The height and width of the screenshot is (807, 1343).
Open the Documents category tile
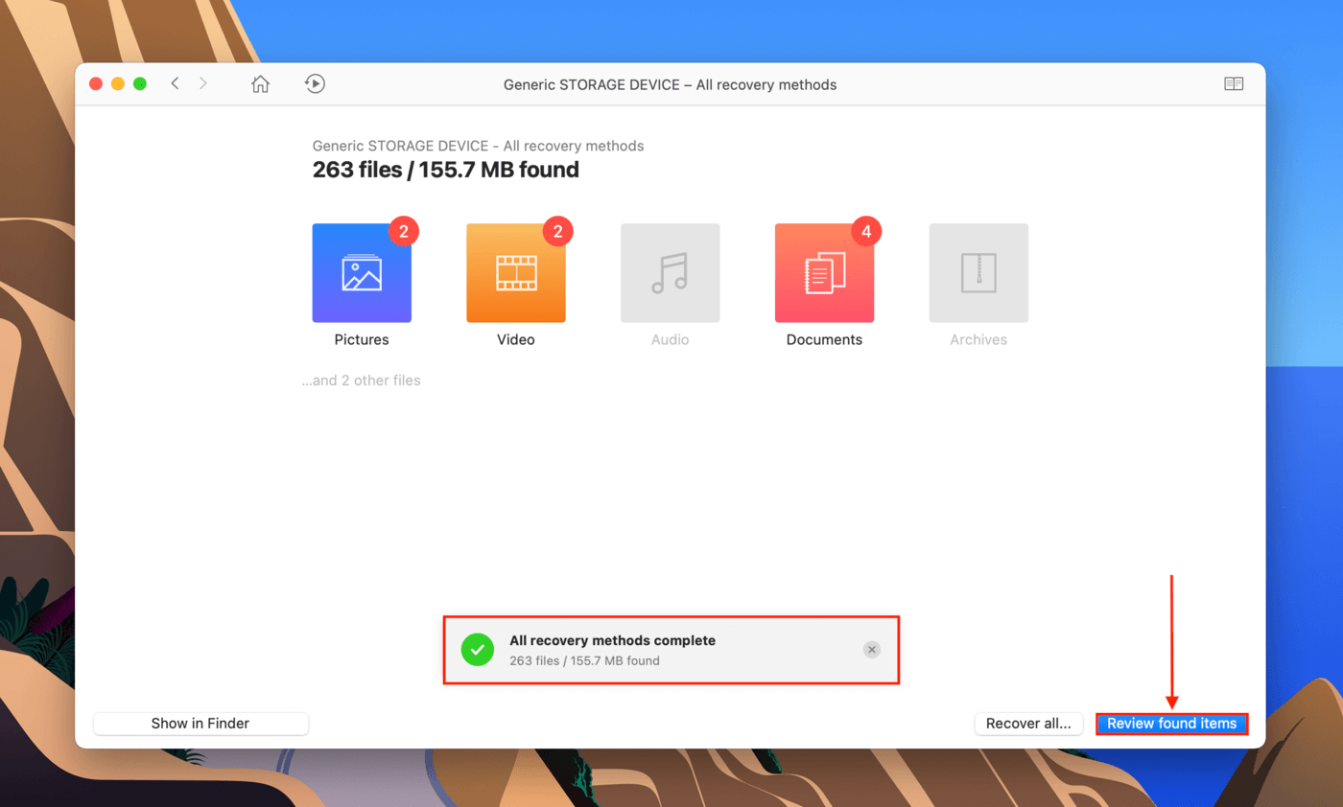[x=825, y=273]
